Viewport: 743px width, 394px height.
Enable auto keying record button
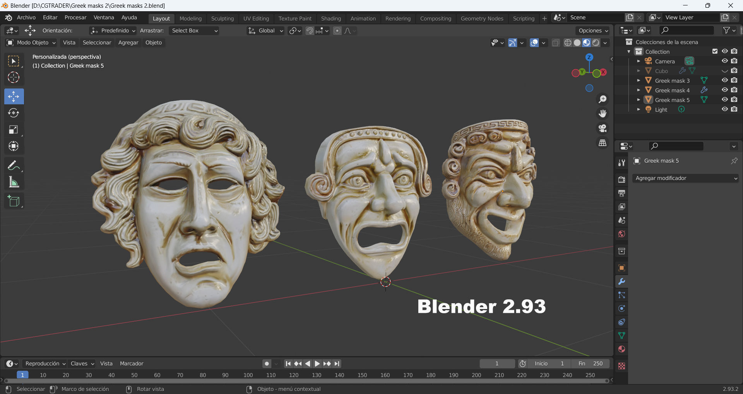(x=267, y=363)
